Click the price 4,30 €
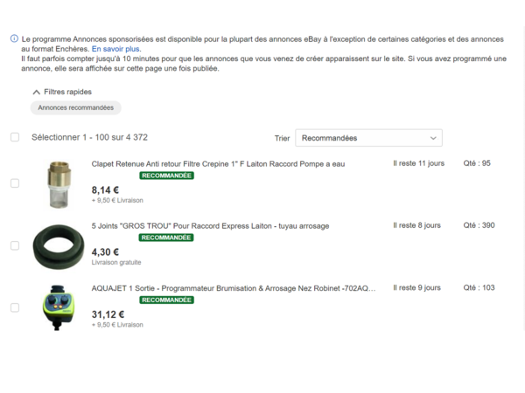525x393 pixels. 105,252
